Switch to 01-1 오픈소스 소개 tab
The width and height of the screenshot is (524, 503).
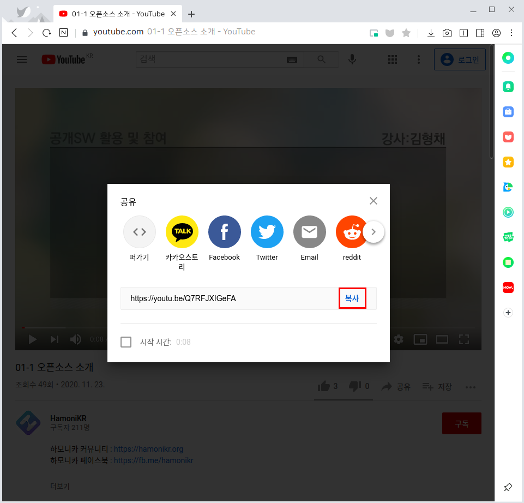(113, 14)
